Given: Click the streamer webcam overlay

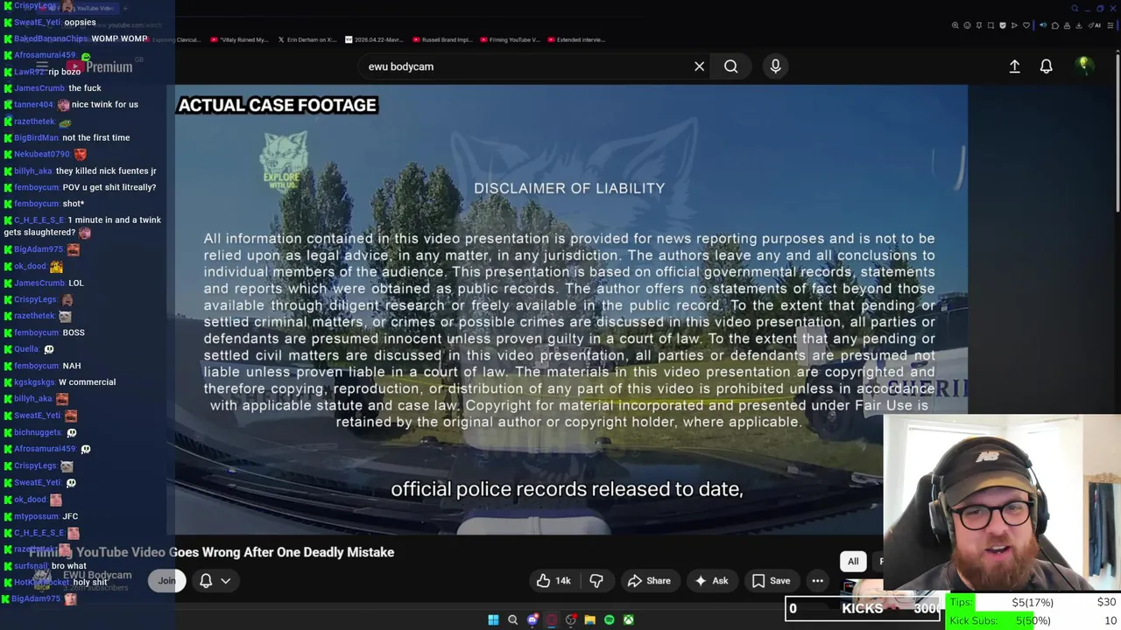Looking at the screenshot, I should [x=1002, y=503].
